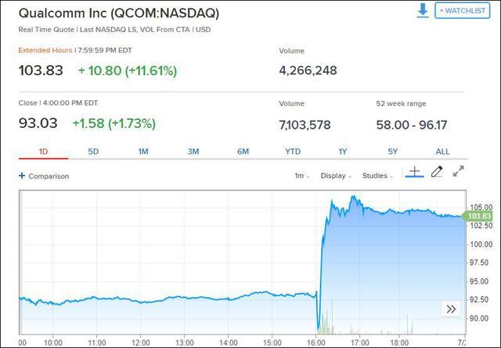Switch to the 5D range tab
The width and height of the screenshot is (501, 348).
point(93,151)
